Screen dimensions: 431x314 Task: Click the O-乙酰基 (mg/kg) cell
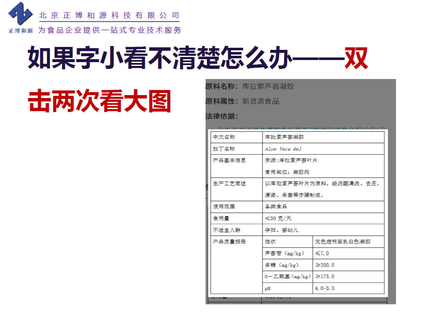287,276
